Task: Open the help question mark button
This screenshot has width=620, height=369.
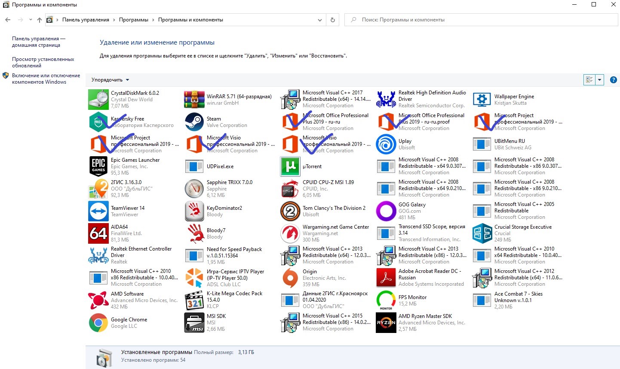Action: tap(614, 80)
